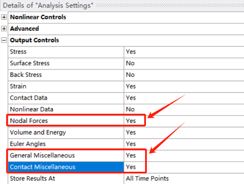Select the Strain value cell
The image size is (244, 184).
click(x=184, y=87)
